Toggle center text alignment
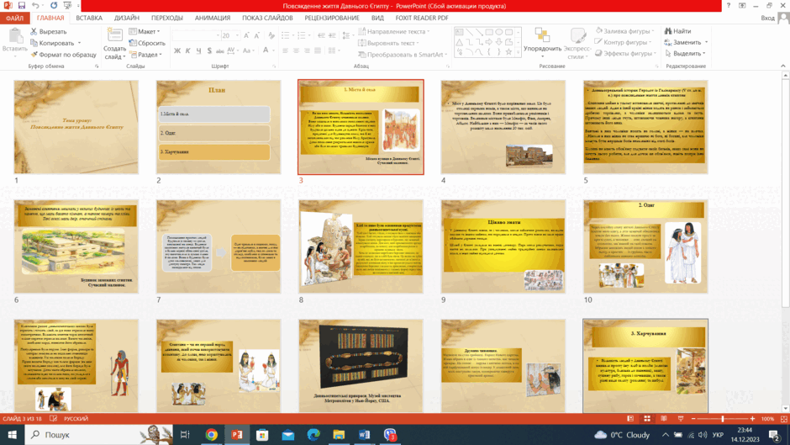The image size is (790, 445). tap(296, 50)
